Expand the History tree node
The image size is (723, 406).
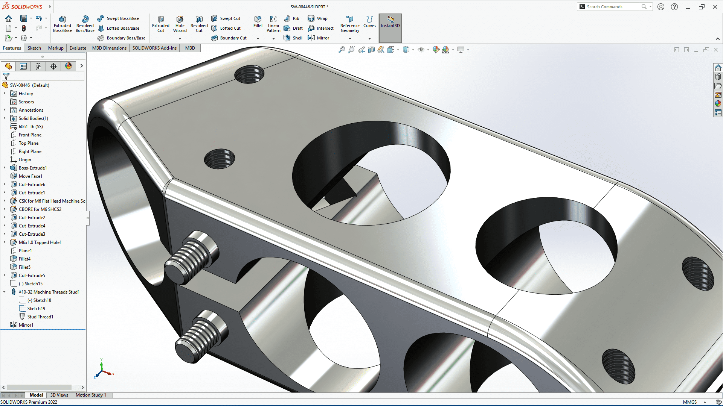(x=5, y=93)
